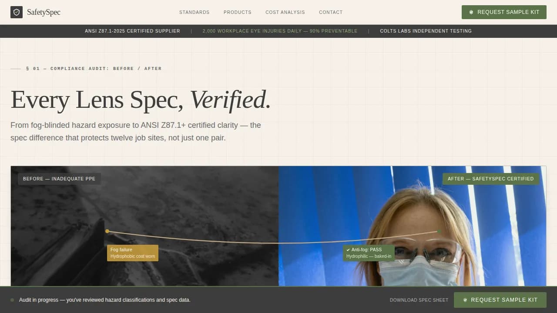Click the Colts Labs Independent Testing banner link

(426, 31)
